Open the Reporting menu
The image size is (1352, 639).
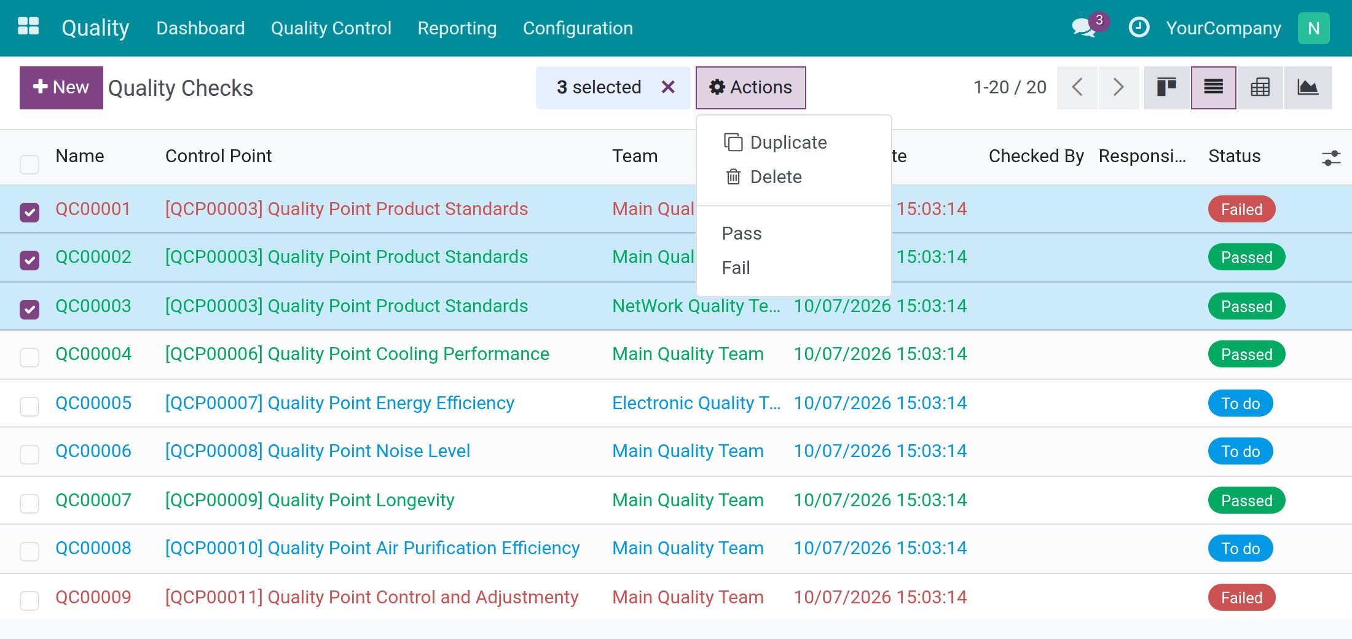coord(457,28)
